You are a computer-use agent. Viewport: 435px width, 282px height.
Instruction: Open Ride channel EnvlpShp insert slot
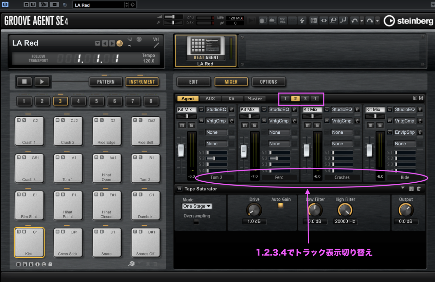point(405,132)
